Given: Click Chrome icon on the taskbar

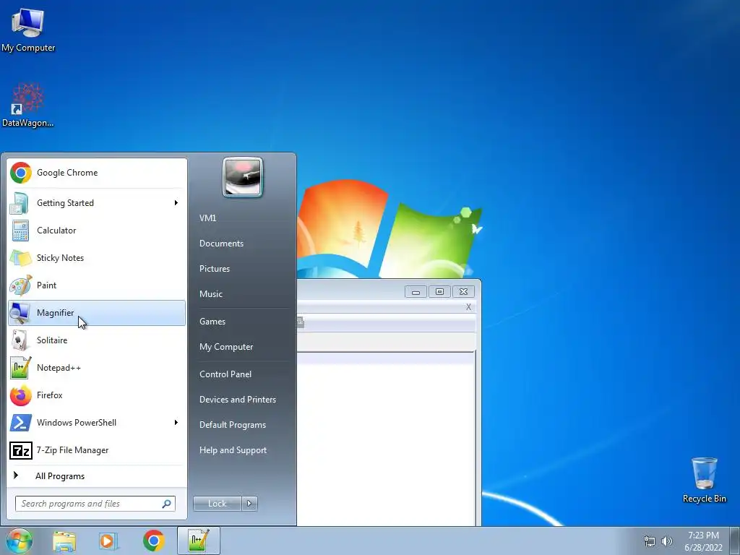Looking at the screenshot, I should pos(154,541).
